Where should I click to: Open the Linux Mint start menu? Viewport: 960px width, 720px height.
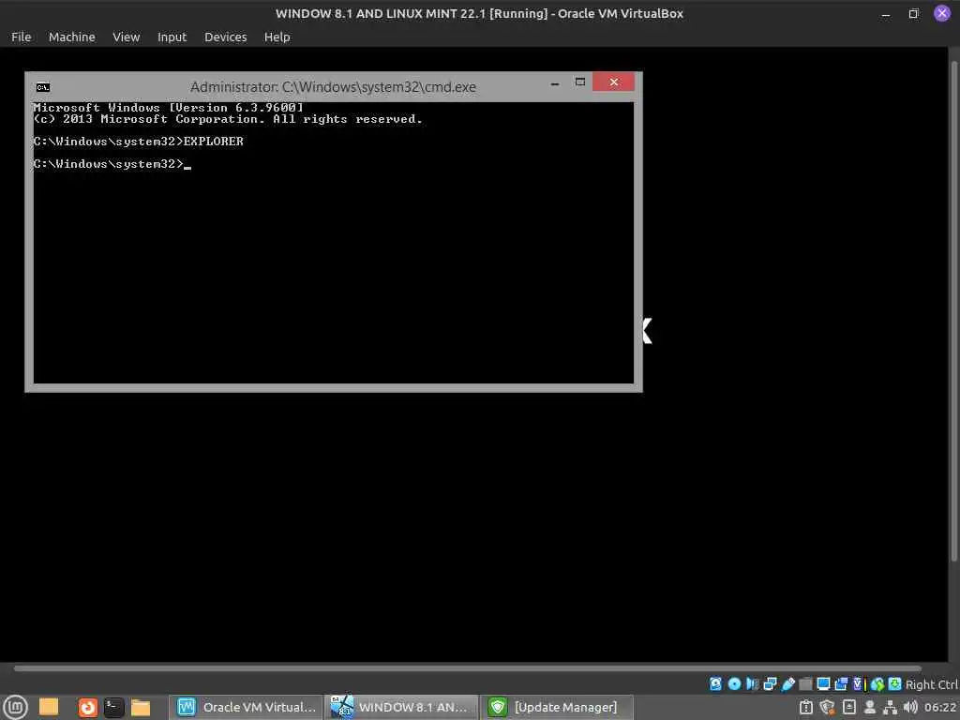(15, 707)
